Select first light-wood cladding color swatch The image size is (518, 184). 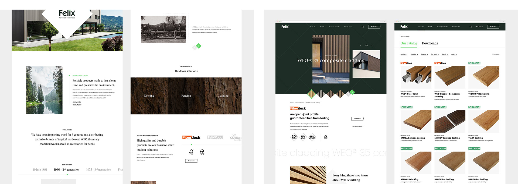[311, 94]
